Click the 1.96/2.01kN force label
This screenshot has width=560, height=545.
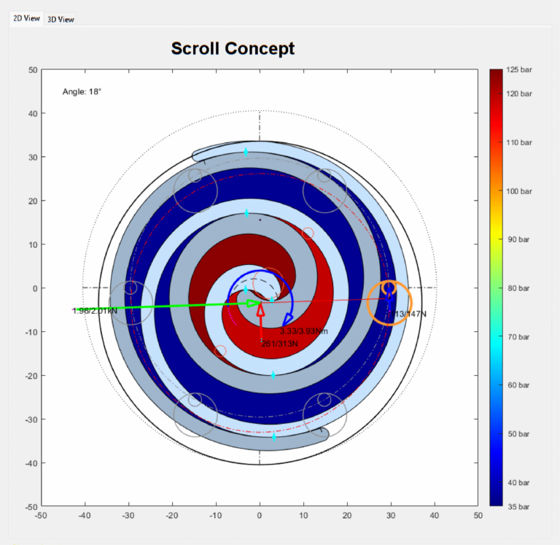click(95, 311)
